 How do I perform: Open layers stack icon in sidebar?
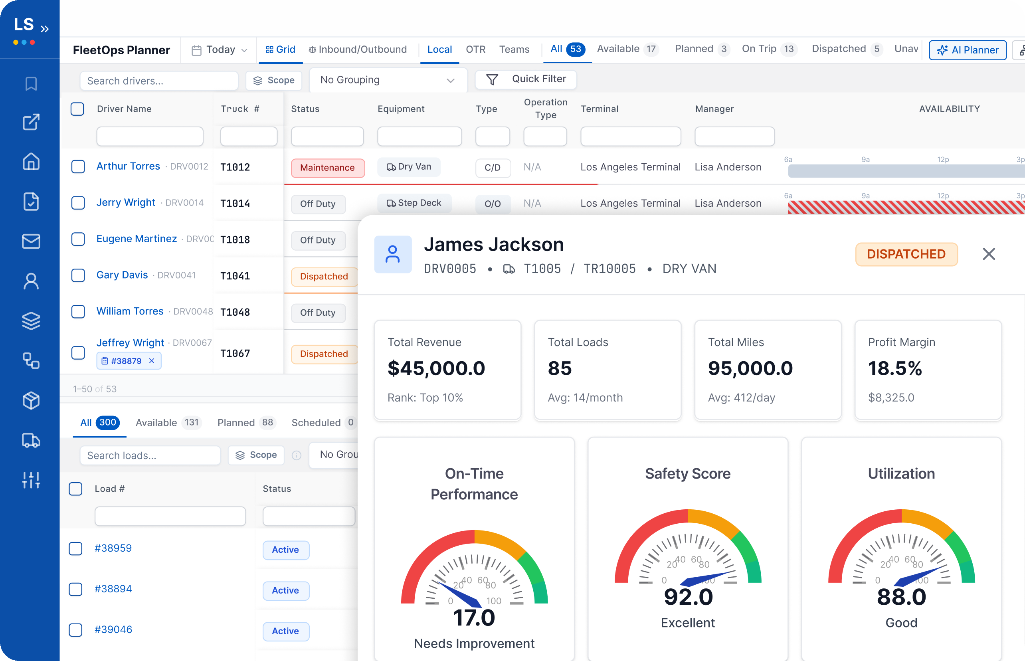(31, 321)
